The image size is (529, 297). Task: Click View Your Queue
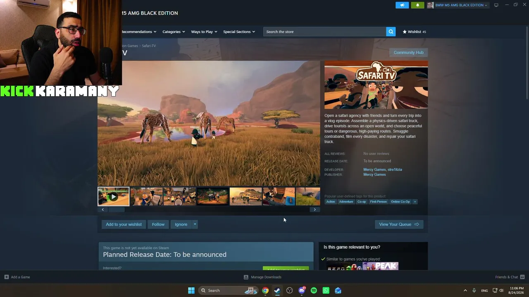[399, 224]
